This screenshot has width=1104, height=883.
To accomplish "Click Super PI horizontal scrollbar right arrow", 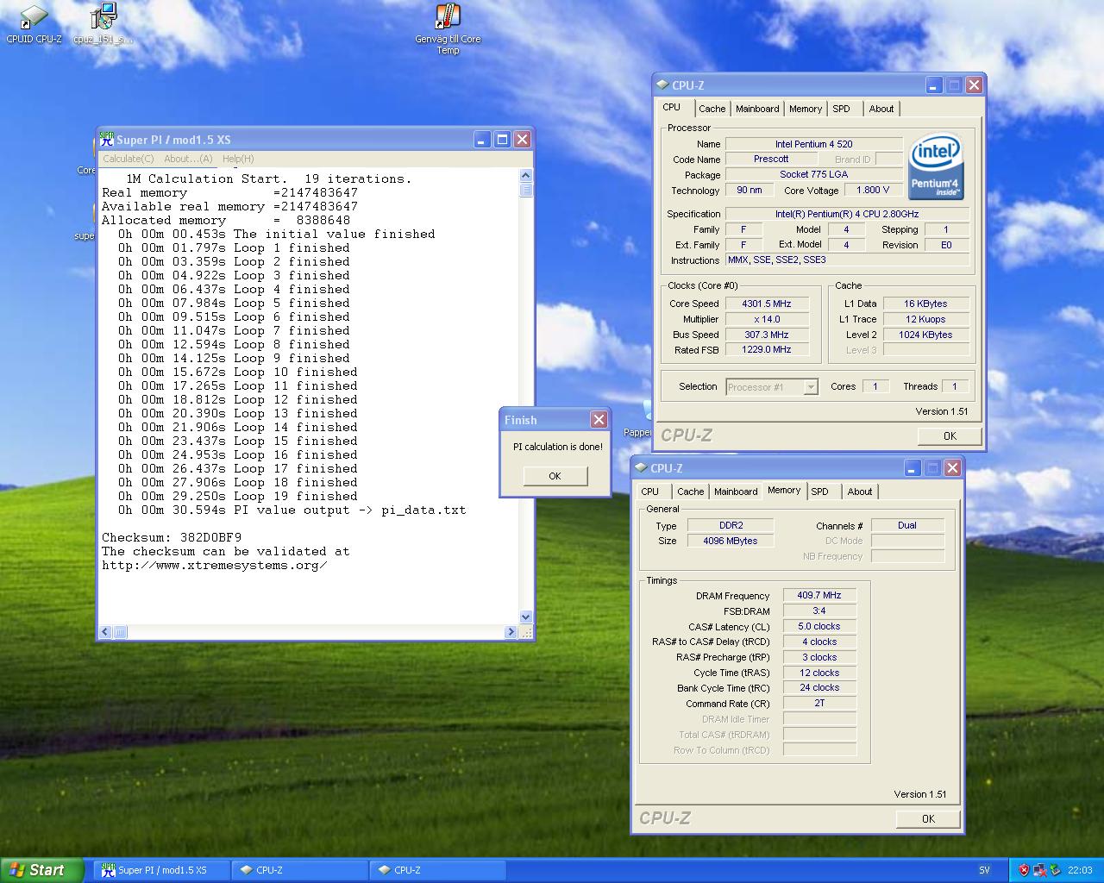I will (511, 632).
